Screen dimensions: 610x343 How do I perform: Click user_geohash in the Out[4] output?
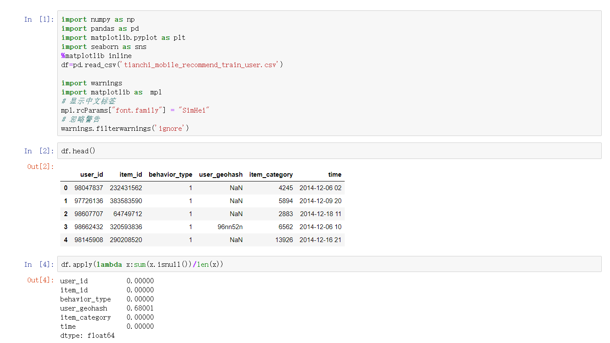coord(84,308)
